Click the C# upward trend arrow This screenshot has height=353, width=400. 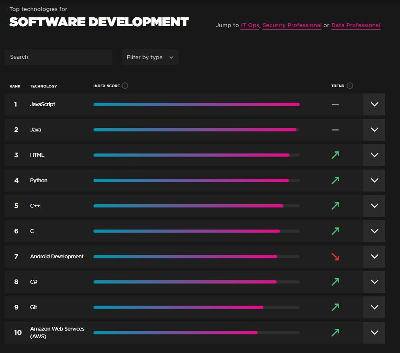tap(335, 282)
